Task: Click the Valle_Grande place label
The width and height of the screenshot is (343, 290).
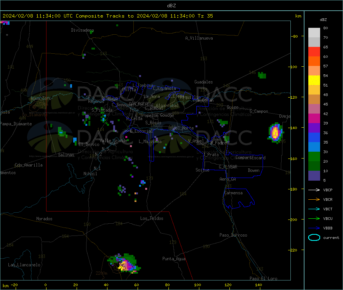Action: 113,141
